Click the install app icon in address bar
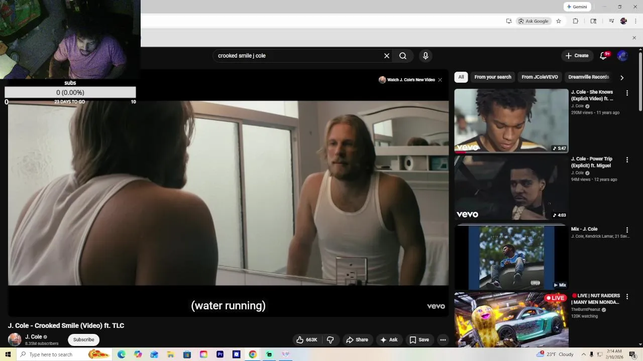Screen dimensions: 643x361 tap(509, 21)
